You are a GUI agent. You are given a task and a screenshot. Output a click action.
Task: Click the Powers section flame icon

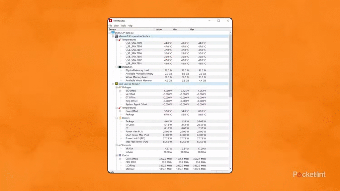click(x=120, y=118)
